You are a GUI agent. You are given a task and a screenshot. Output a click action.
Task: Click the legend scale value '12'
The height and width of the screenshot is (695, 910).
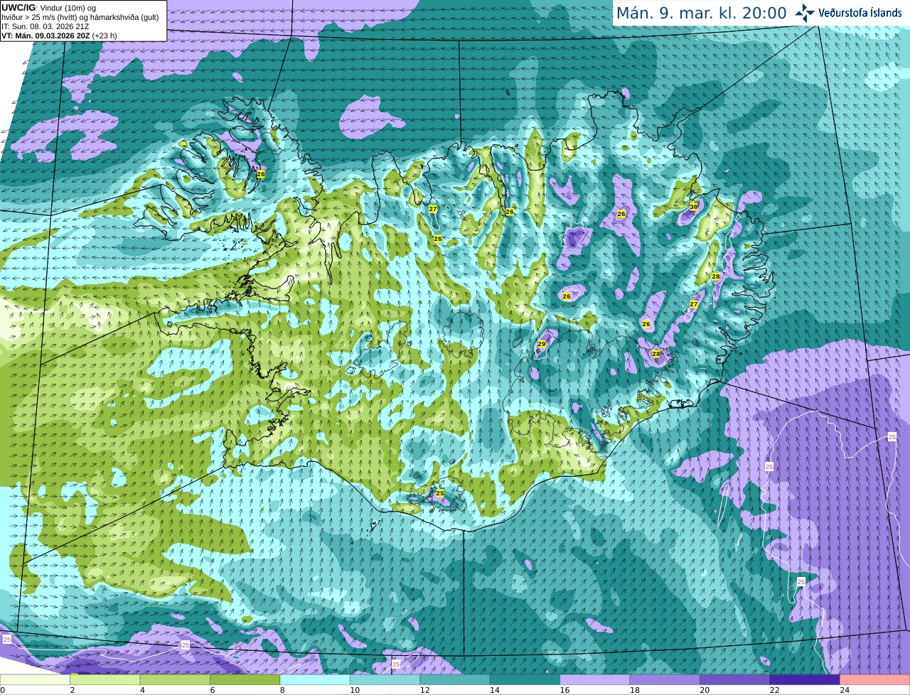(x=424, y=690)
